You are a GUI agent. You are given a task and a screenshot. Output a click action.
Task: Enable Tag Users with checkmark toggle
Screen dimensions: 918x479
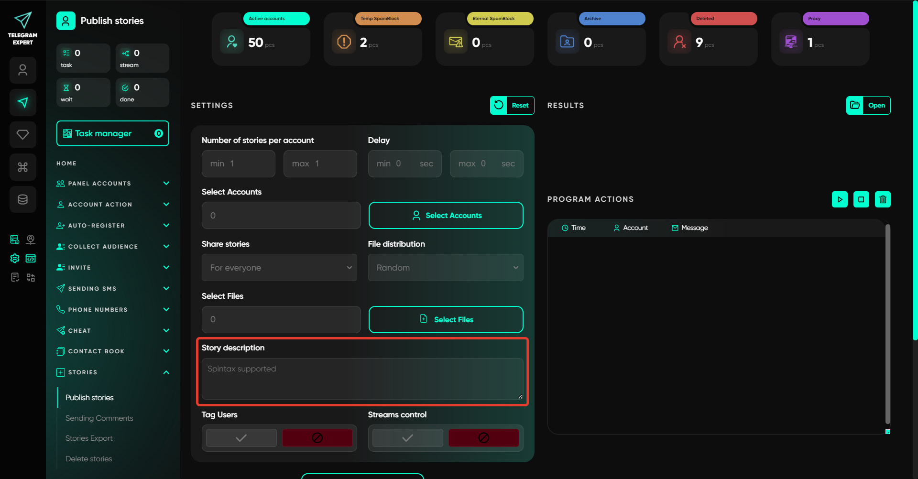click(241, 438)
